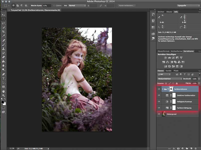This screenshot has width=201, height=150.
Task: Hide the Hintergrund layer
Action: tap(159, 114)
